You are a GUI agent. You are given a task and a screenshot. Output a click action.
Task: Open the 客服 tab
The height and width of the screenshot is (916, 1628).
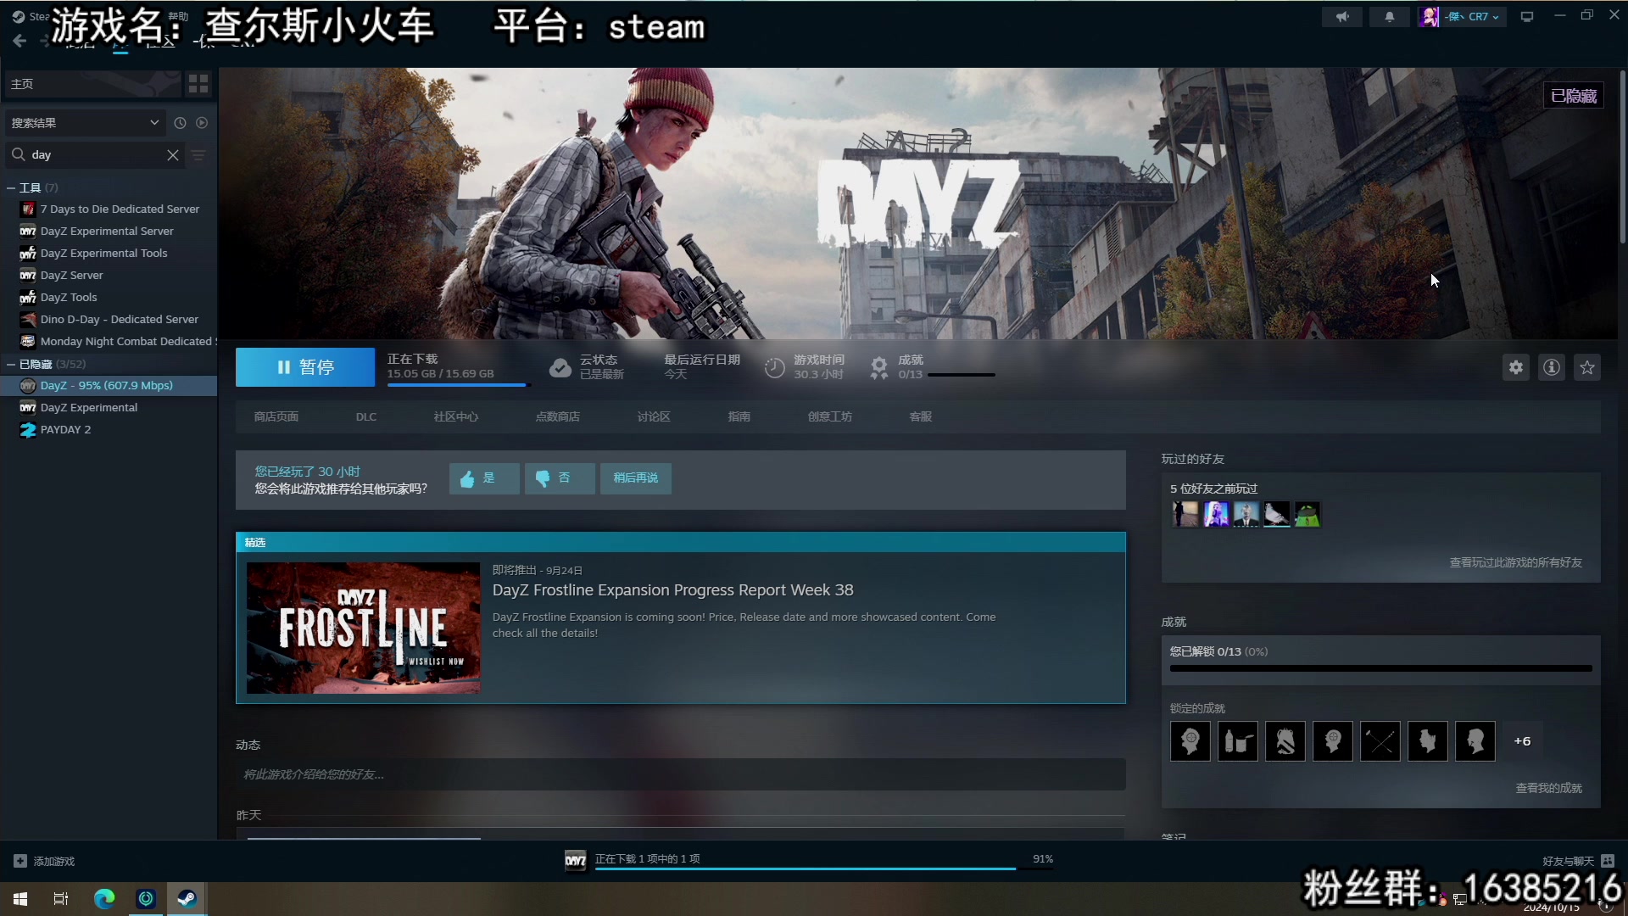pos(920,416)
